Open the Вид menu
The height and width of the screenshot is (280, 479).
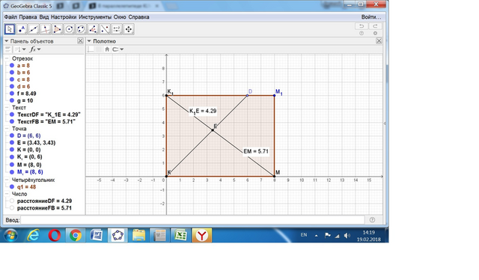click(x=44, y=17)
